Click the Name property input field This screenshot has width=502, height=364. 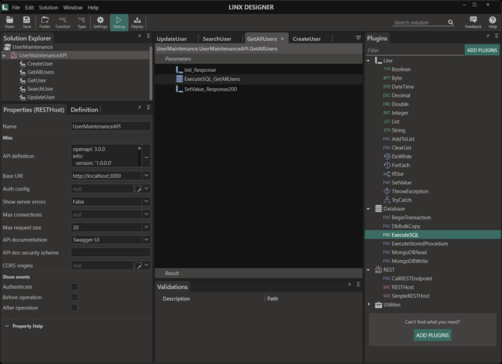tap(111, 126)
